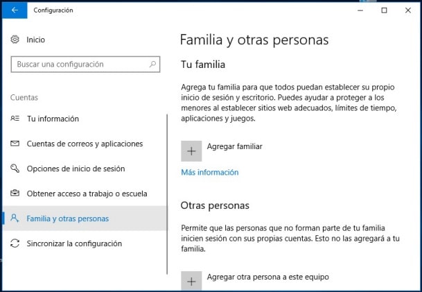Click the Tu información person-card icon
The width and height of the screenshot is (422, 292).
point(15,119)
